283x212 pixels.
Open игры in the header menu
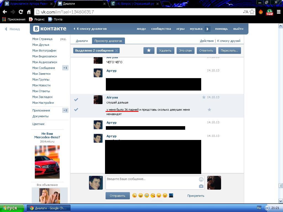click(x=180, y=29)
